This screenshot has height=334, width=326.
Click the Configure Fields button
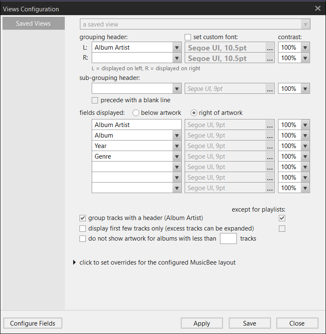tap(33, 323)
